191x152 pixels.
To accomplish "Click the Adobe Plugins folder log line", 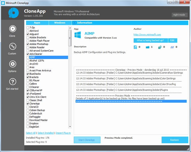I will tap(122, 90).
